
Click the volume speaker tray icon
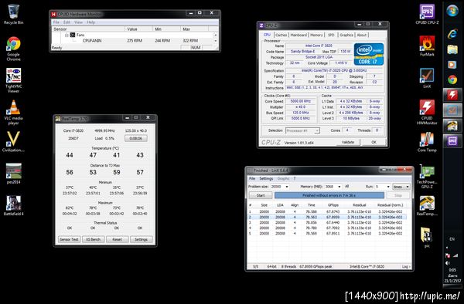tap(448, 263)
